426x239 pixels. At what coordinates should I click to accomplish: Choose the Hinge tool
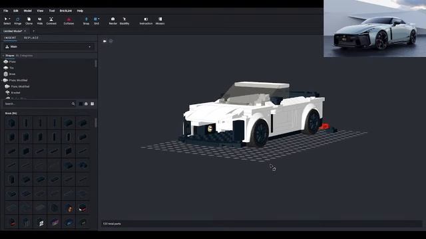18,21
